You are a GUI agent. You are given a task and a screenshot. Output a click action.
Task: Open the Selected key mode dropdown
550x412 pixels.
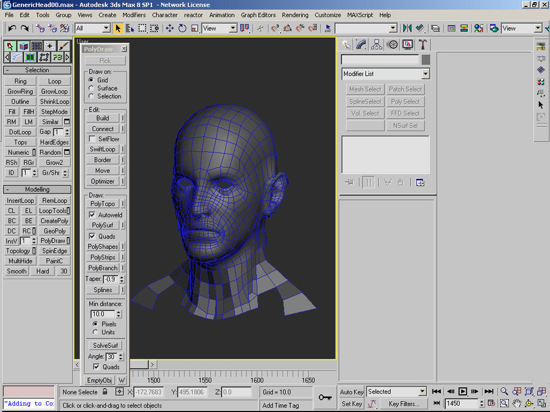(x=422, y=392)
